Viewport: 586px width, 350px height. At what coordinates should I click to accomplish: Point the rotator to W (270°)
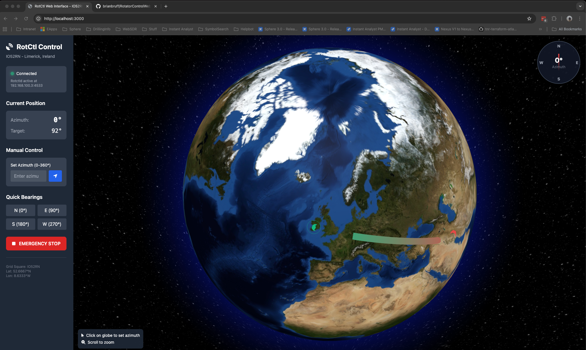point(52,224)
